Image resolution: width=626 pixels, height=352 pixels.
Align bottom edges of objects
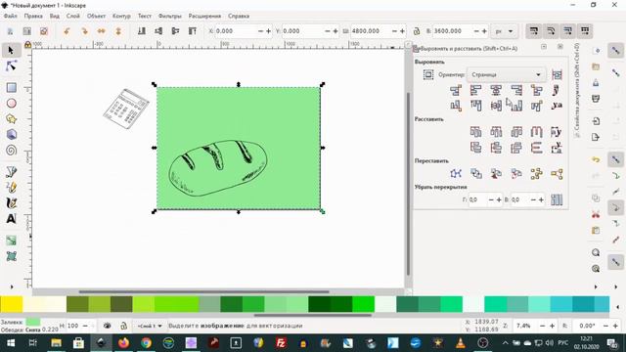[x=516, y=106]
